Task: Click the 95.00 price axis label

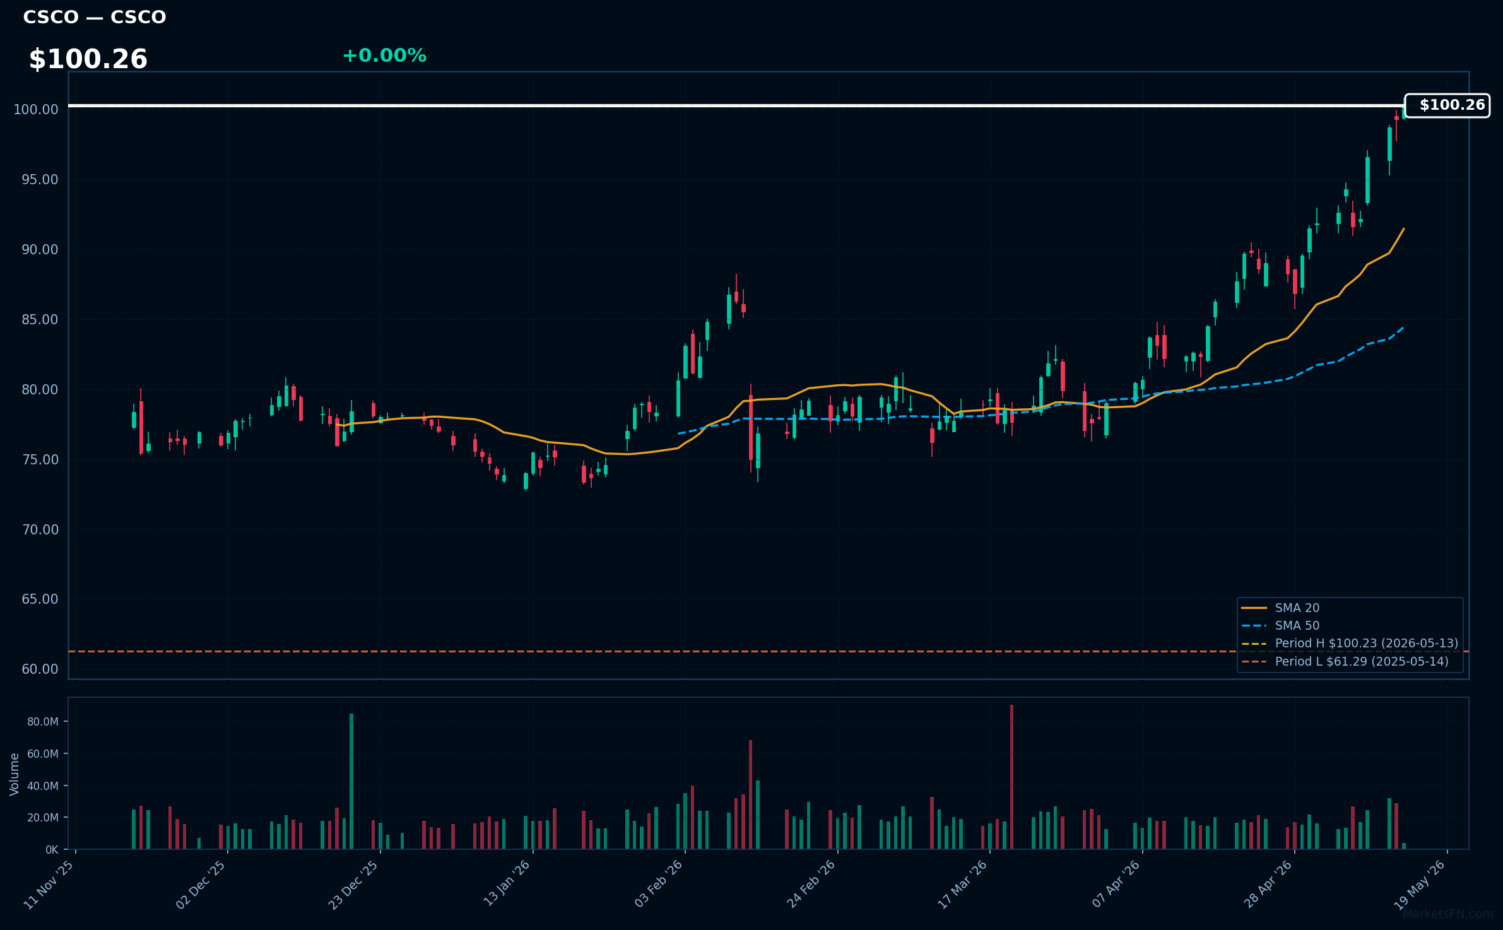Action: pyautogui.click(x=40, y=179)
